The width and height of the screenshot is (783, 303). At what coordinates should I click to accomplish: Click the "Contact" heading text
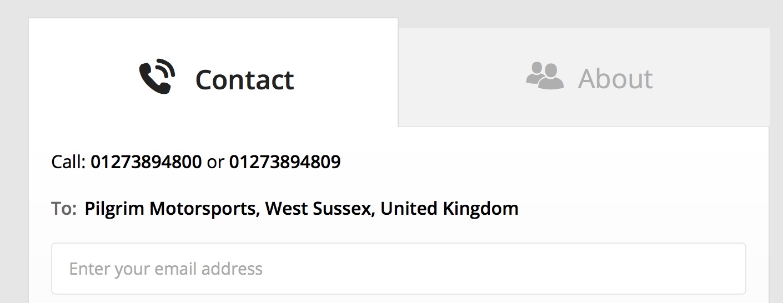pyautogui.click(x=244, y=79)
